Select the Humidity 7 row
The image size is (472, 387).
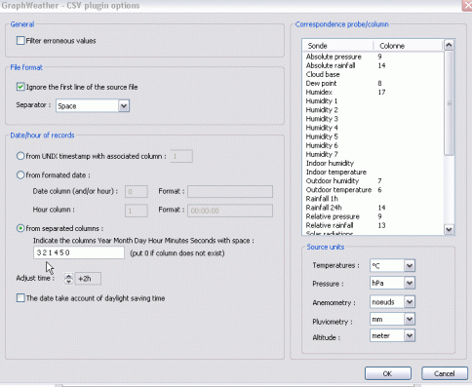coord(373,154)
